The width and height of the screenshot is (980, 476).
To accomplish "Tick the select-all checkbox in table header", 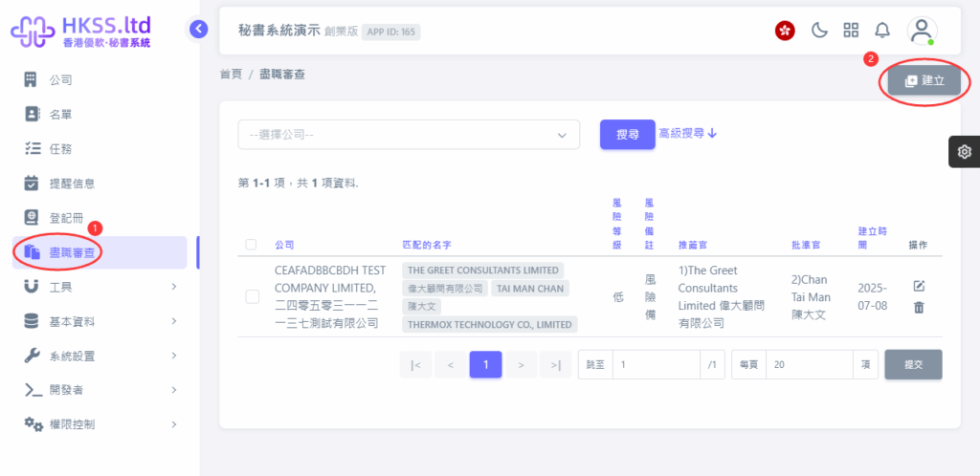I will point(251,245).
